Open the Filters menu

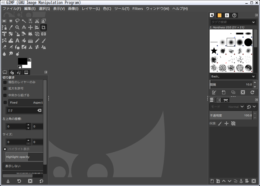(x=138, y=9)
